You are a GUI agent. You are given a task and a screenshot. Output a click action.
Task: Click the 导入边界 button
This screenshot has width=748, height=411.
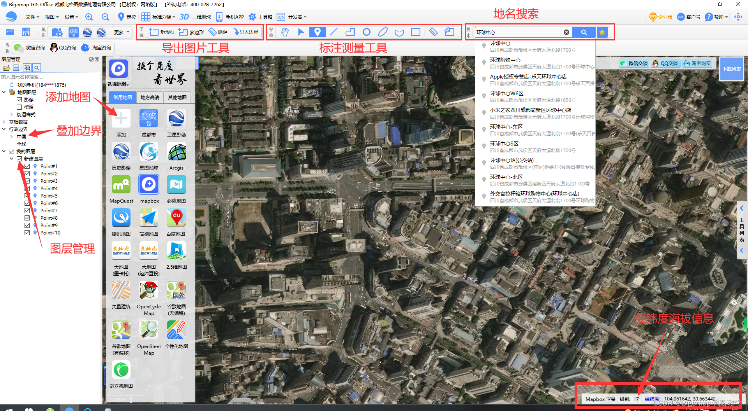[x=246, y=32]
